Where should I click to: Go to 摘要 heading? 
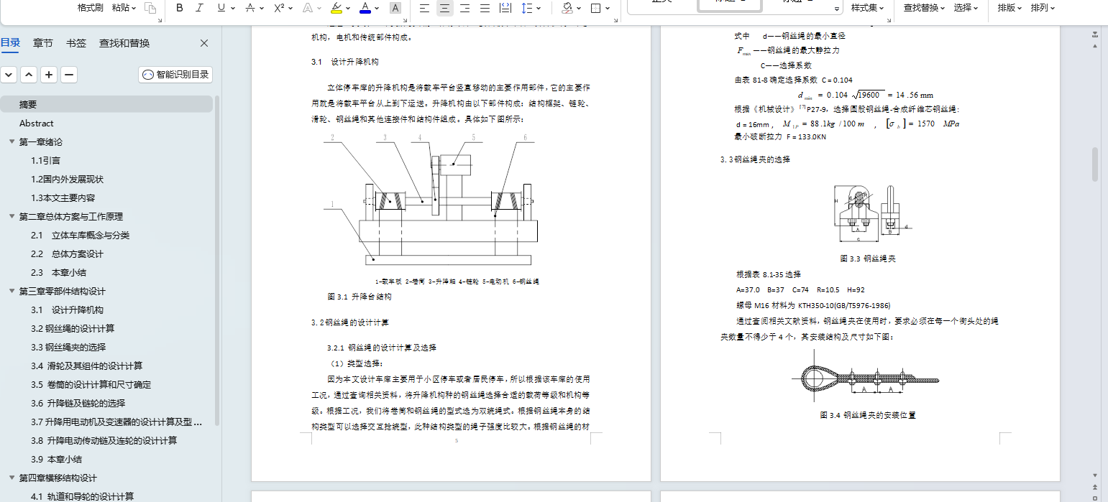click(106, 105)
